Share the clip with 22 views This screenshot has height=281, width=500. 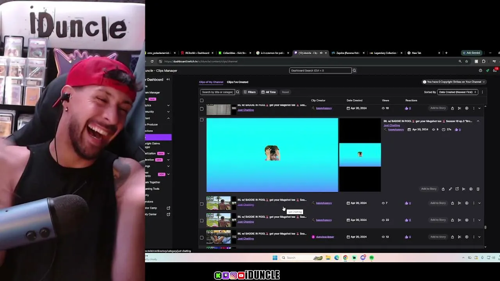pos(452,220)
